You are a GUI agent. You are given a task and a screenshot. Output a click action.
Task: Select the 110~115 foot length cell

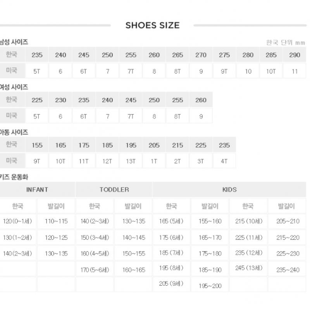coord(56,221)
